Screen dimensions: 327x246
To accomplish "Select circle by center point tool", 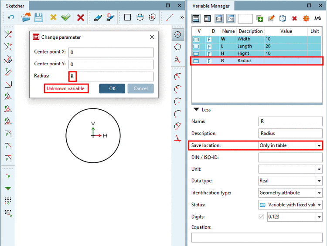I will [x=178, y=34].
